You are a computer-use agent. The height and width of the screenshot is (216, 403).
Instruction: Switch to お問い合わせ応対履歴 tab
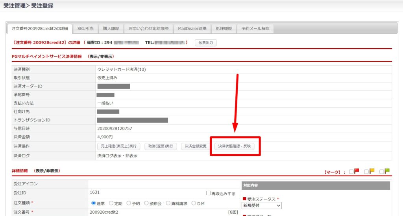pyautogui.click(x=148, y=29)
